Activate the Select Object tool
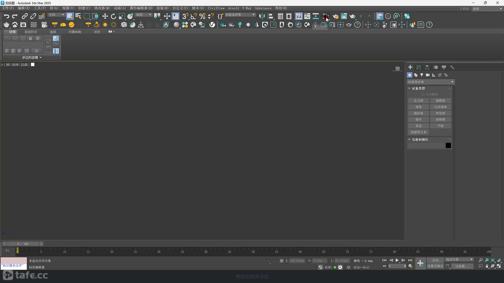This screenshot has height=283, width=504. (70, 16)
